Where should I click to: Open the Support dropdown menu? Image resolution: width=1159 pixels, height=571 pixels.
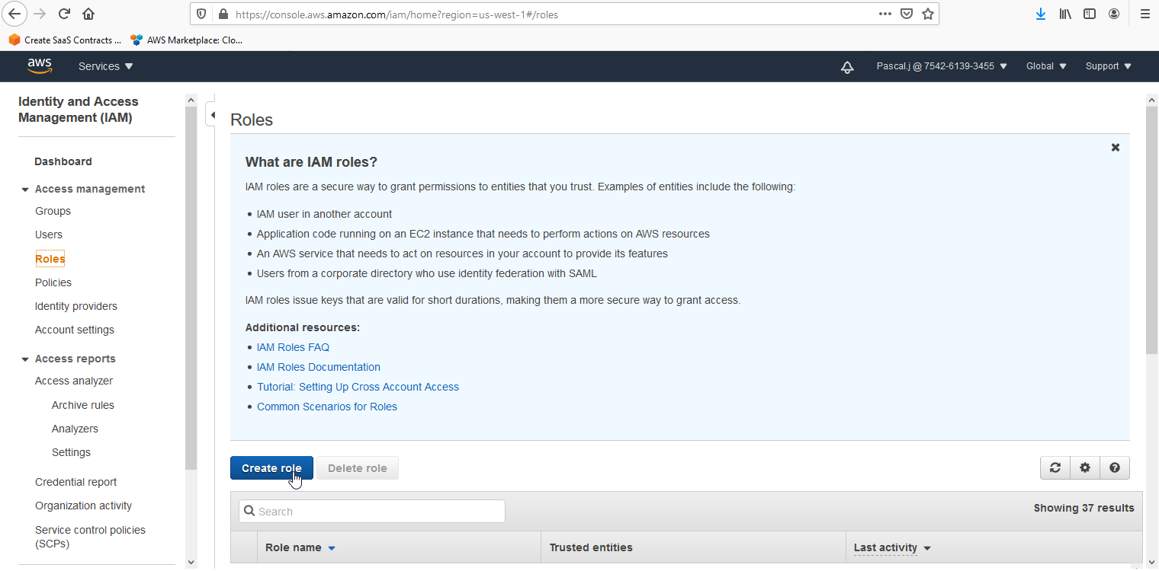coord(1109,66)
